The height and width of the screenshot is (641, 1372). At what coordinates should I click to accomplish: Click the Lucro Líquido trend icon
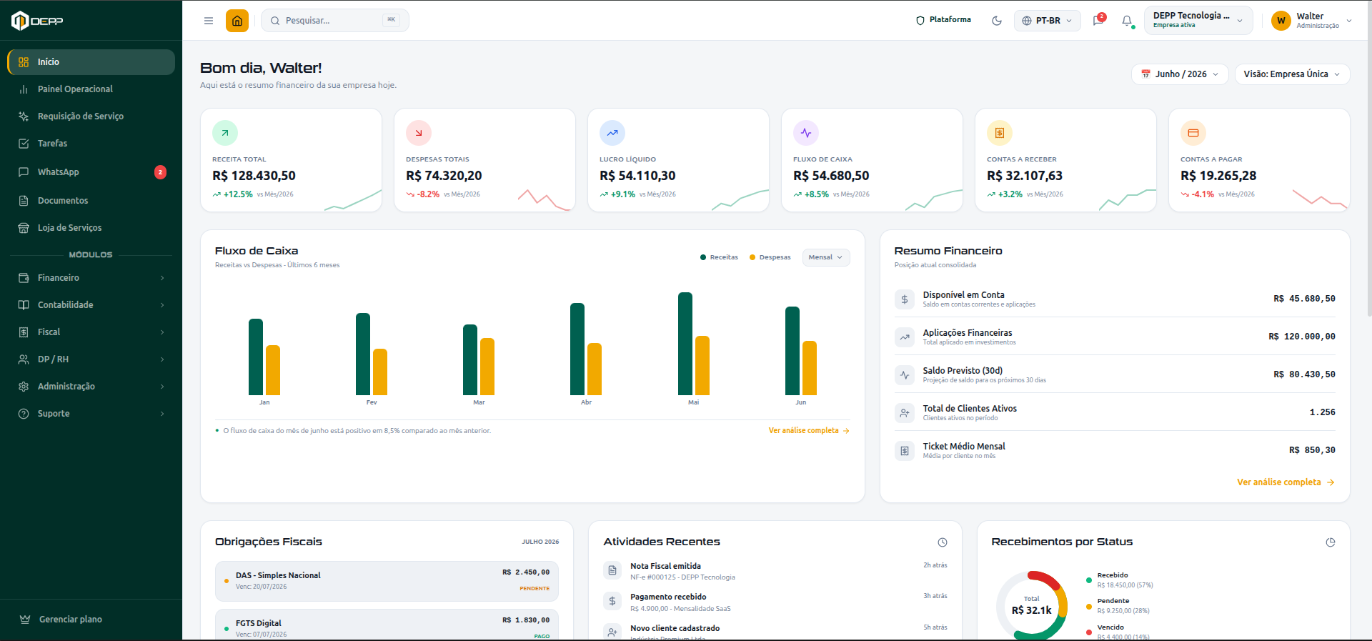pos(612,133)
